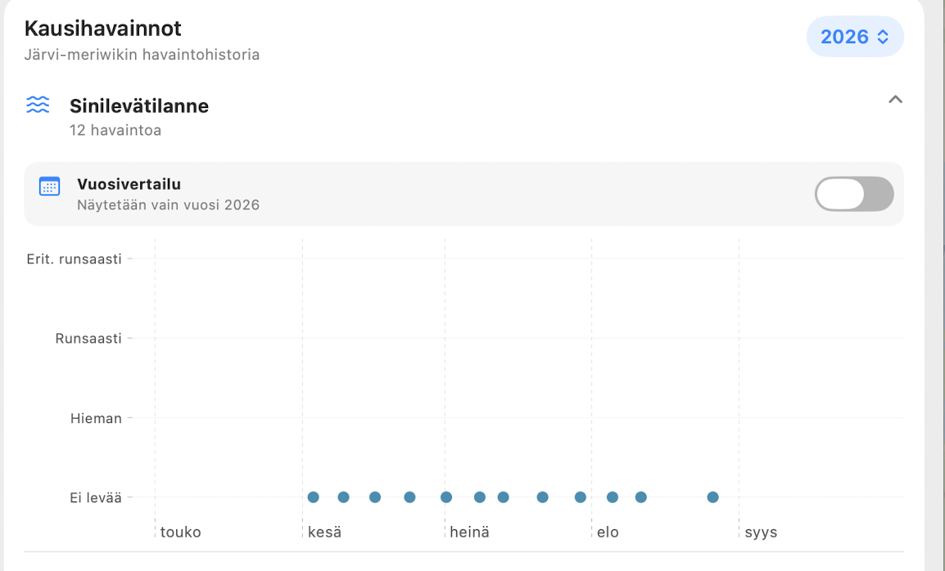Click the Ei levää axis label

(96, 497)
